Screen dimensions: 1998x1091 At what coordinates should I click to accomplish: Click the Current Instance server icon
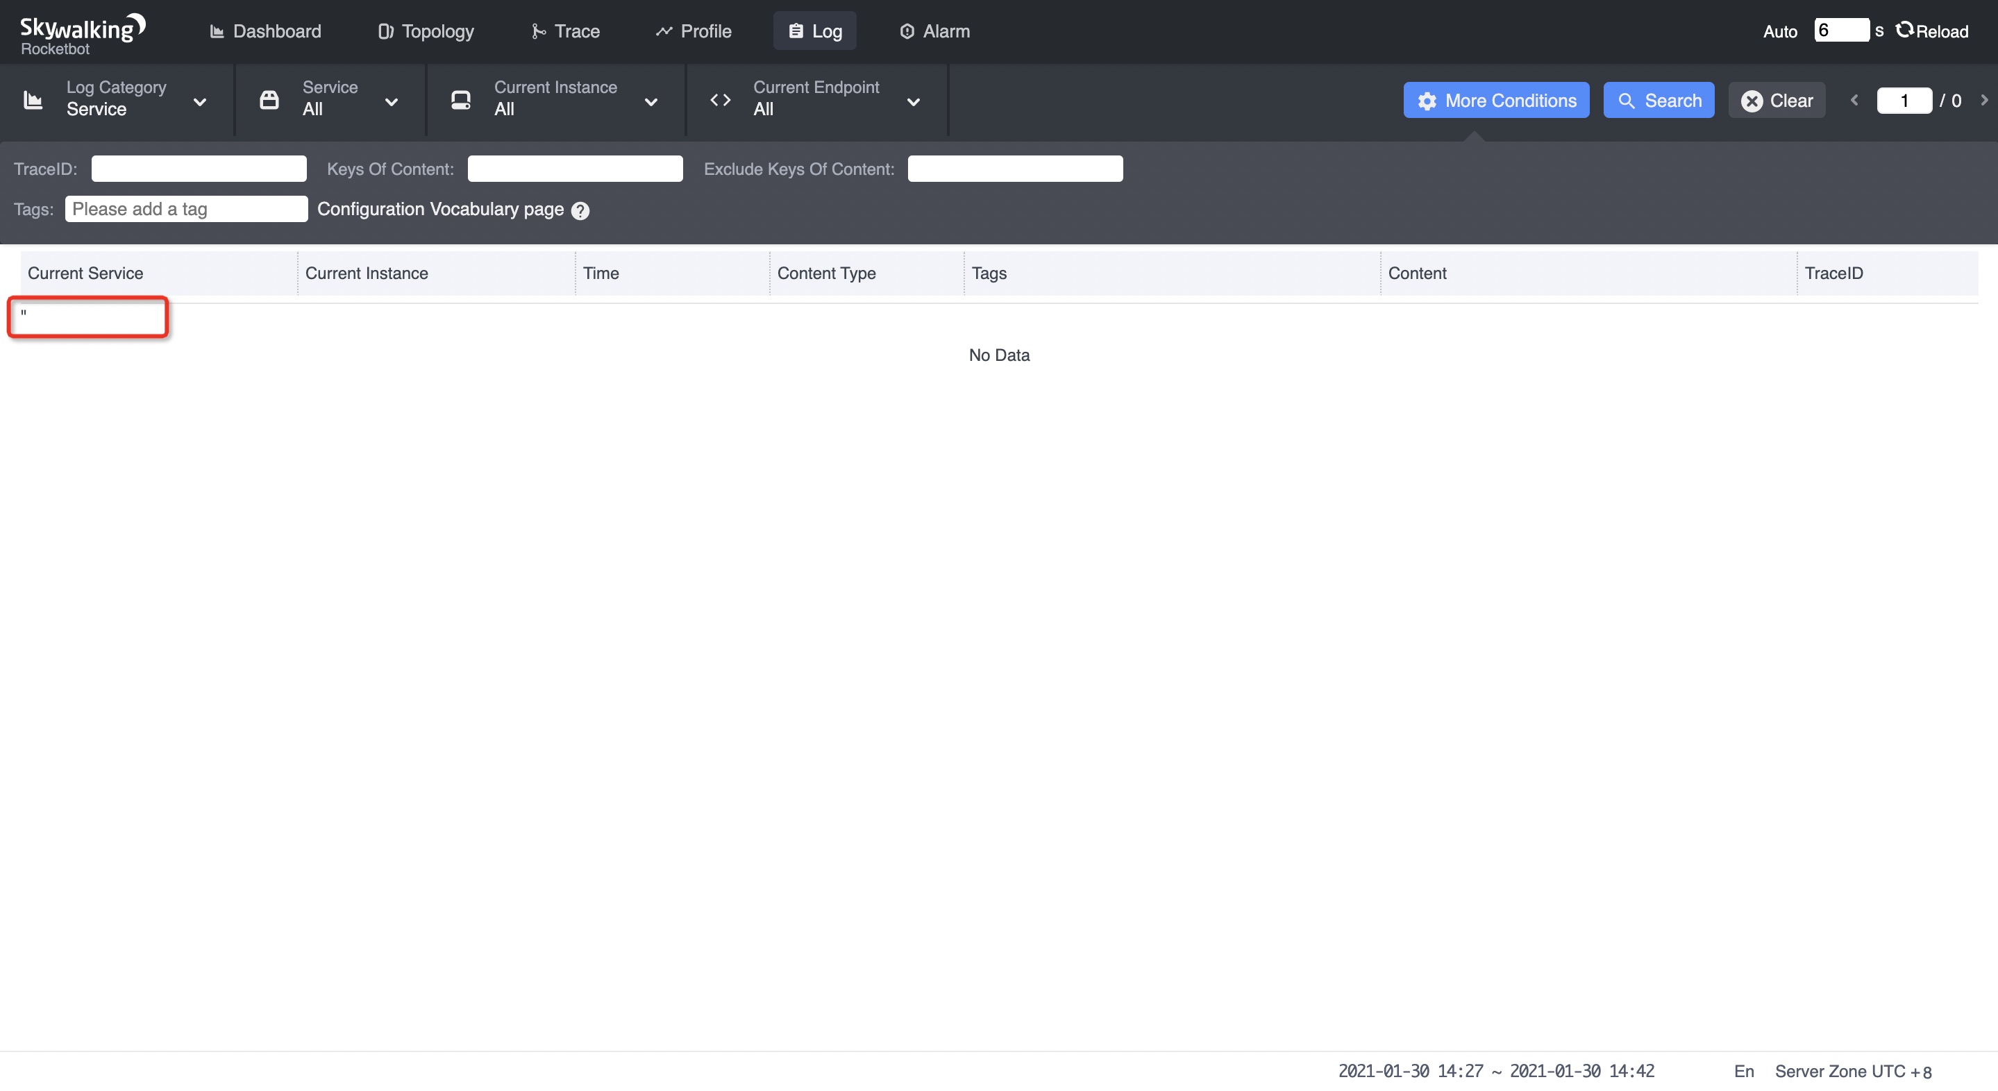(461, 100)
